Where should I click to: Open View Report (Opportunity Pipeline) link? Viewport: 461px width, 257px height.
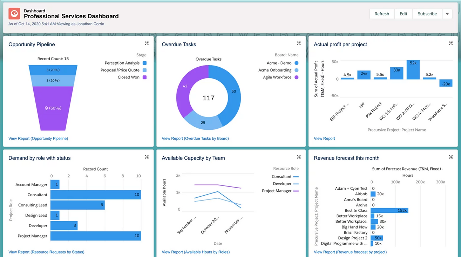tap(38, 138)
